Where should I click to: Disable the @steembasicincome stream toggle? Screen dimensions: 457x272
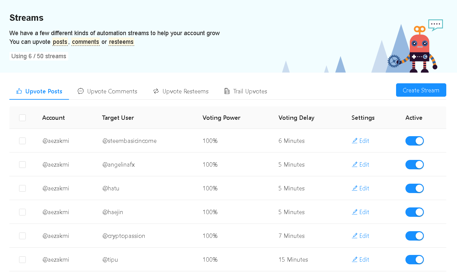pyautogui.click(x=414, y=141)
